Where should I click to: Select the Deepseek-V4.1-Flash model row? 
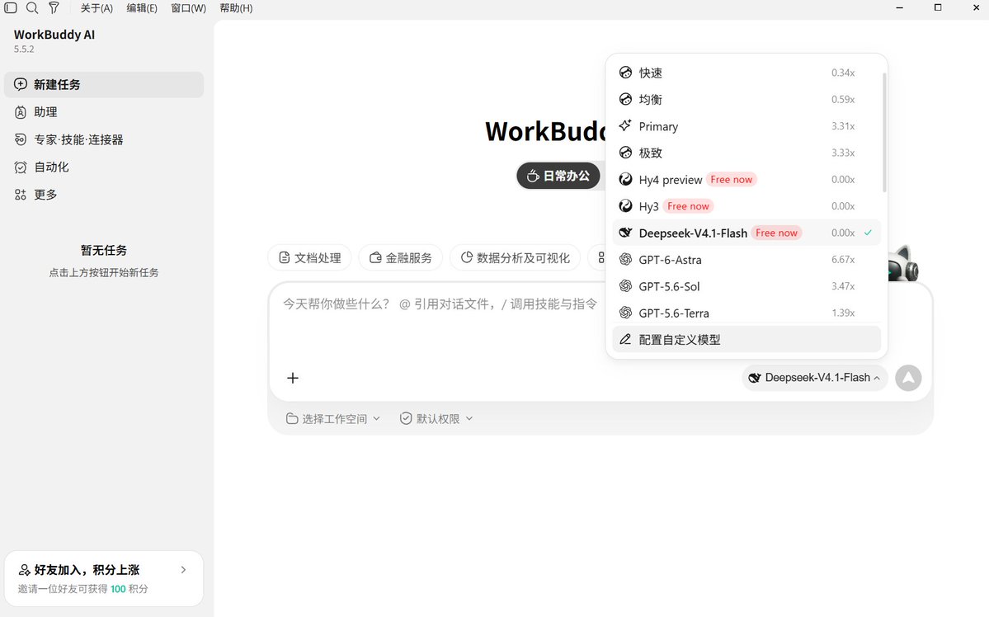pos(746,233)
